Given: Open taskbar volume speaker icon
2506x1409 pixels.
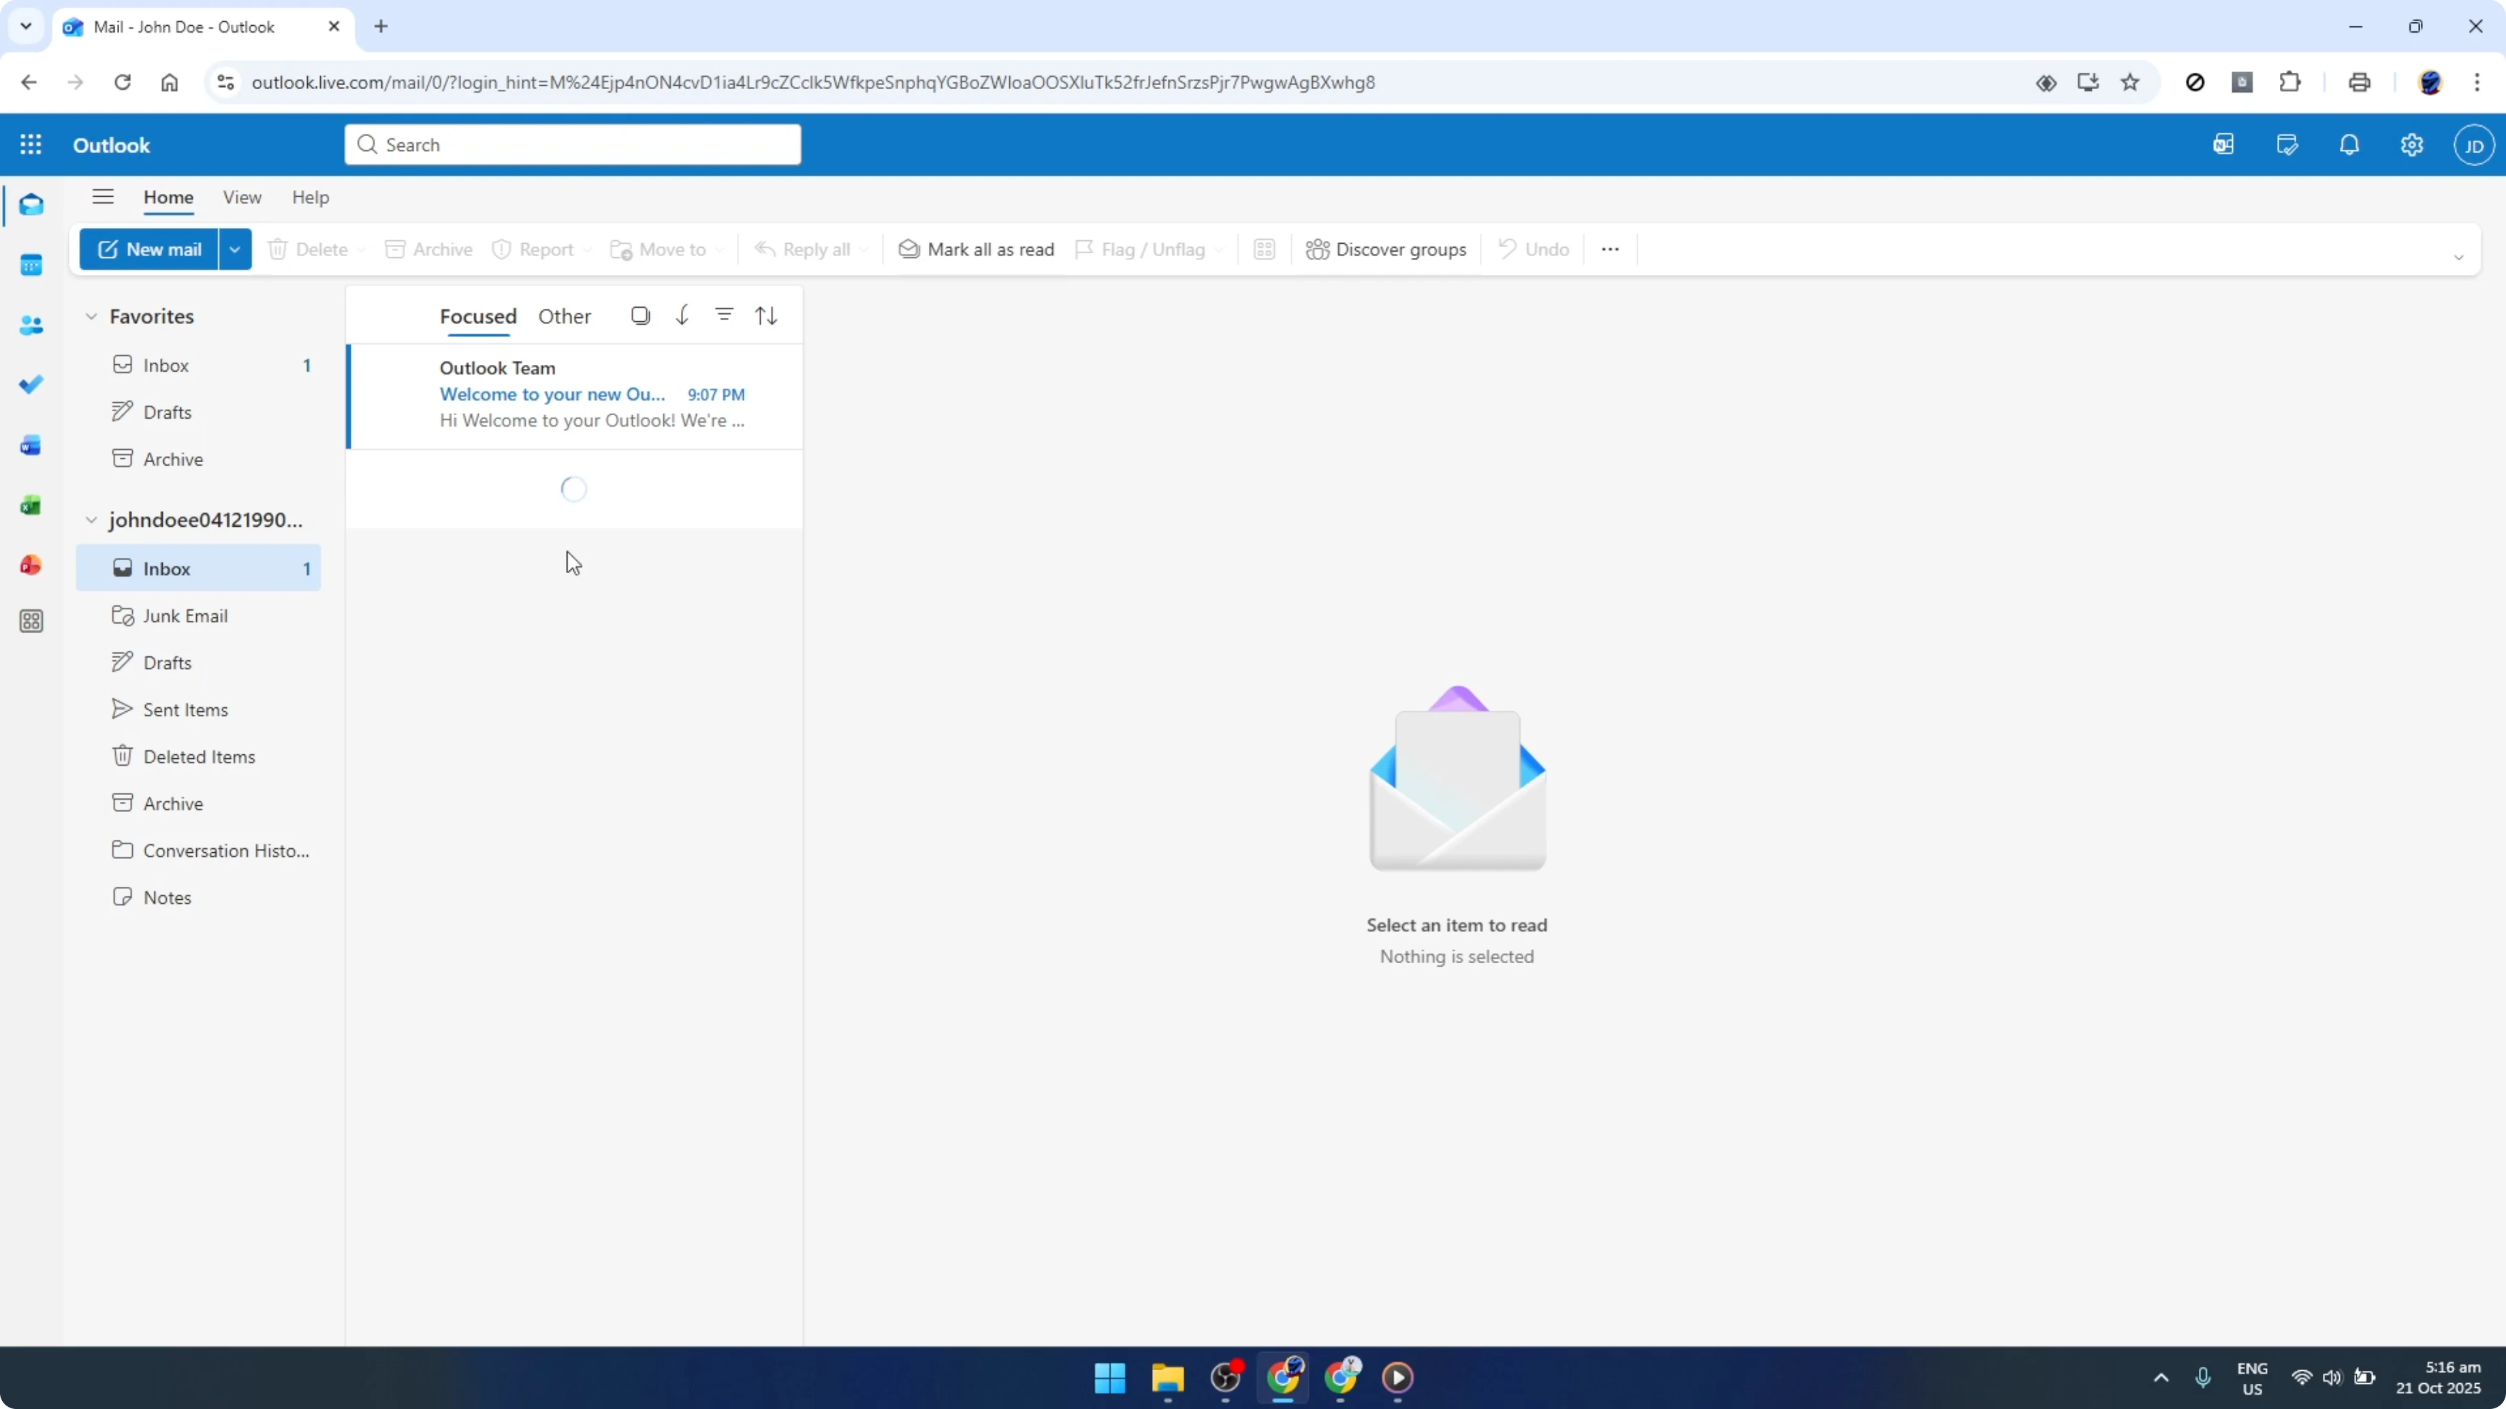Looking at the screenshot, I should coord(2332,1378).
